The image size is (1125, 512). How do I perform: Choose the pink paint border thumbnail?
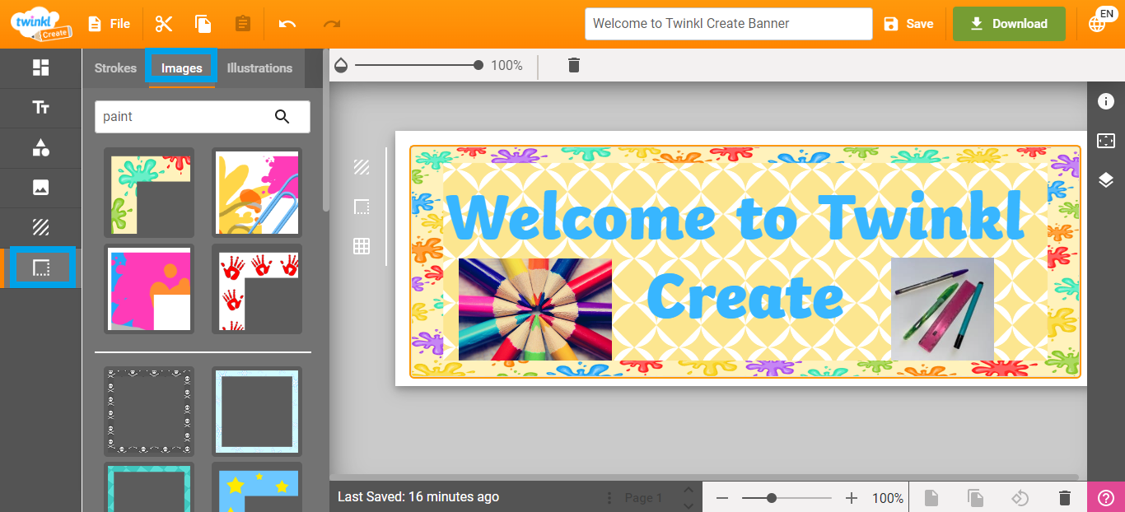pos(149,289)
